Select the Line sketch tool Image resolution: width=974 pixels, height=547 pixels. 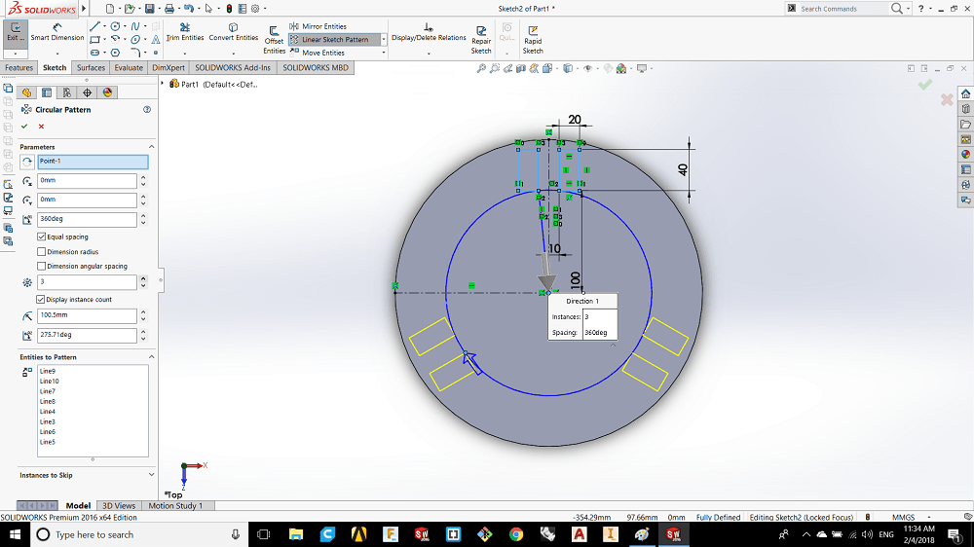tap(94, 26)
